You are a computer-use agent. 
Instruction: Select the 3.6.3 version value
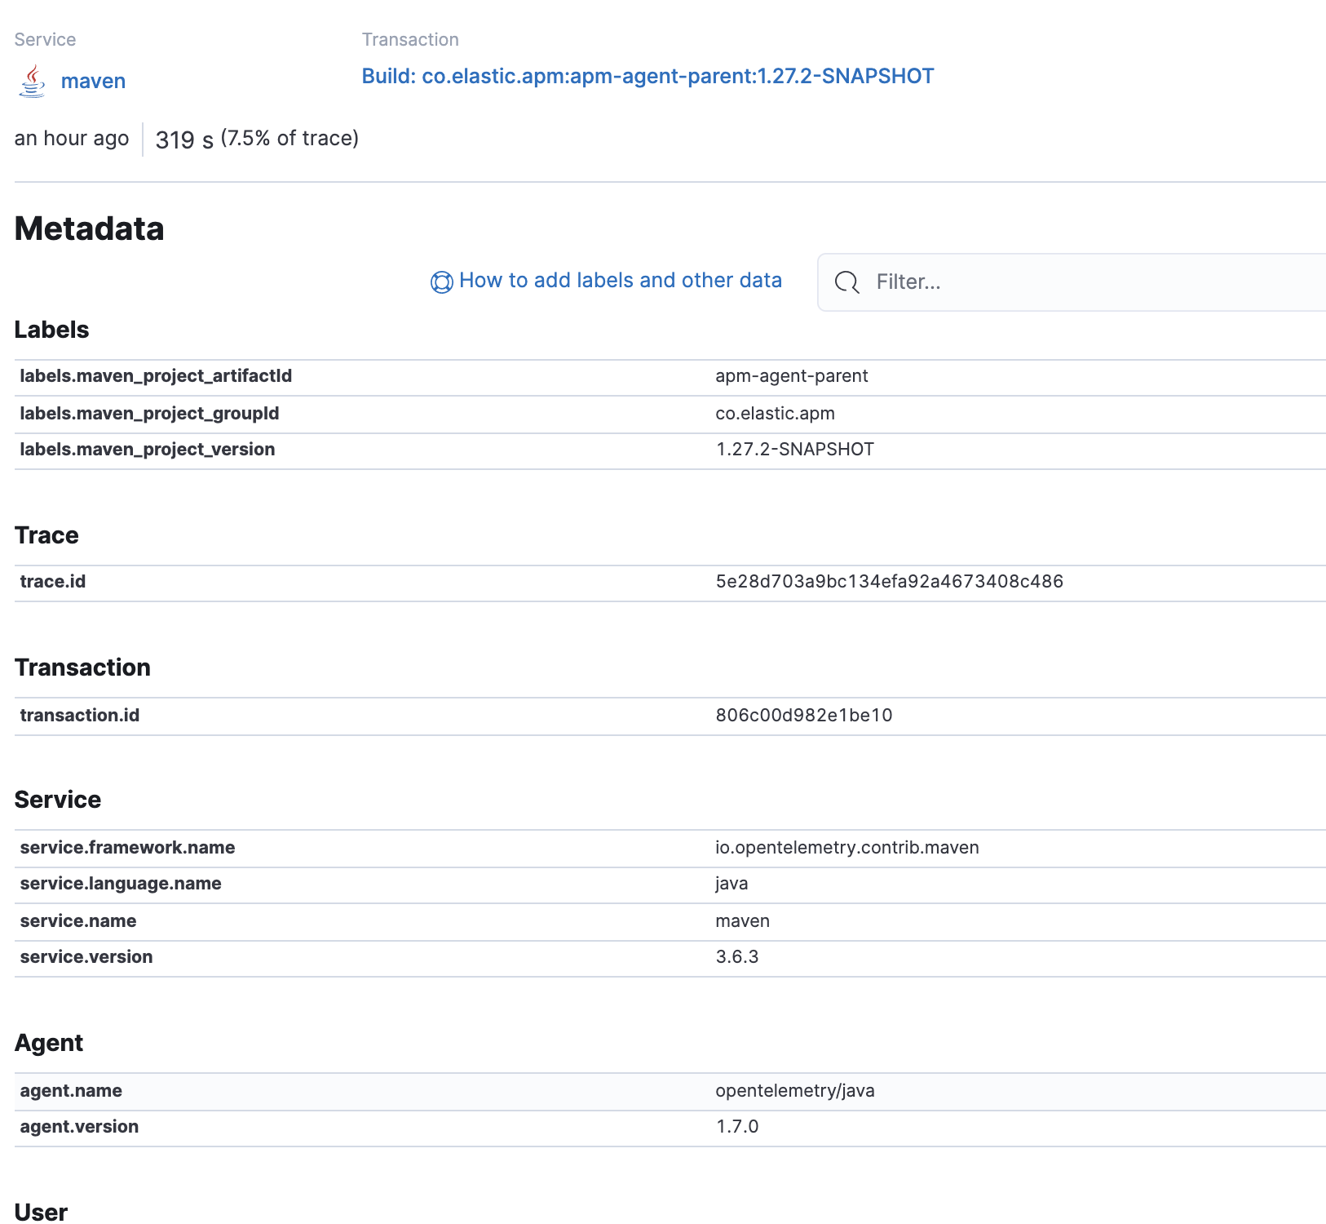[x=737, y=957]
